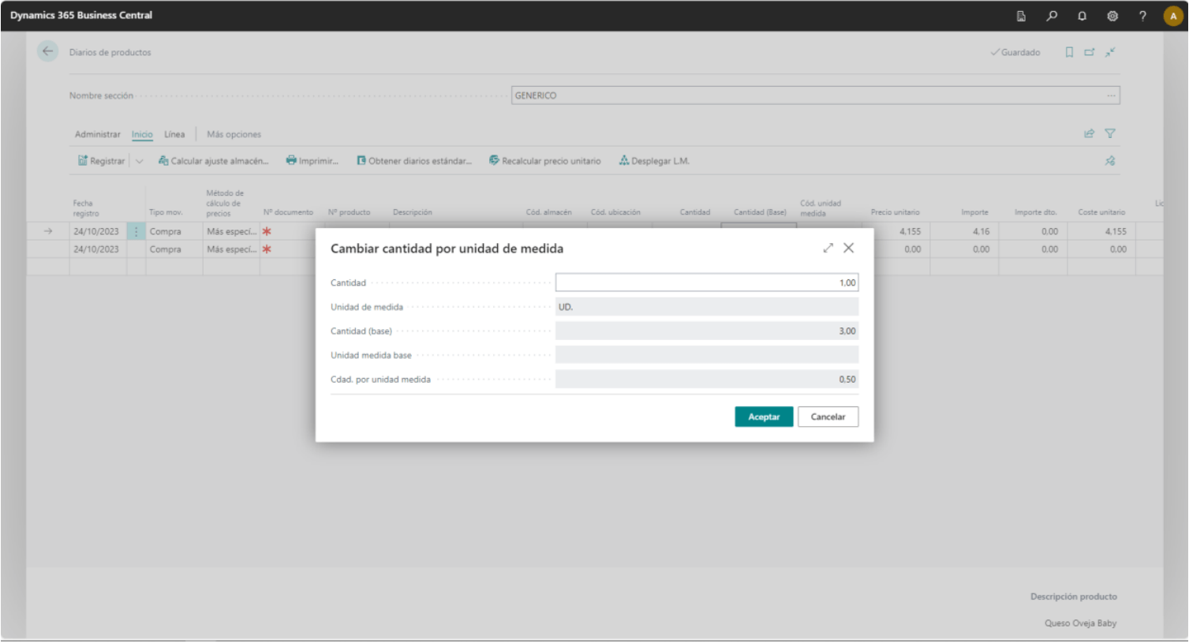The image size is (1189, 643).
Task: Open the help question mark
Action: [x=1142, y=16]
